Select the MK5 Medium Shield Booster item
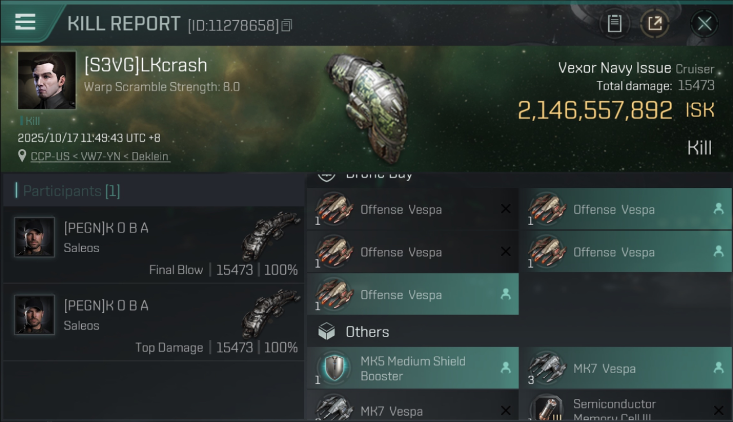The image size is (733, 422). [x=413, y=369]
